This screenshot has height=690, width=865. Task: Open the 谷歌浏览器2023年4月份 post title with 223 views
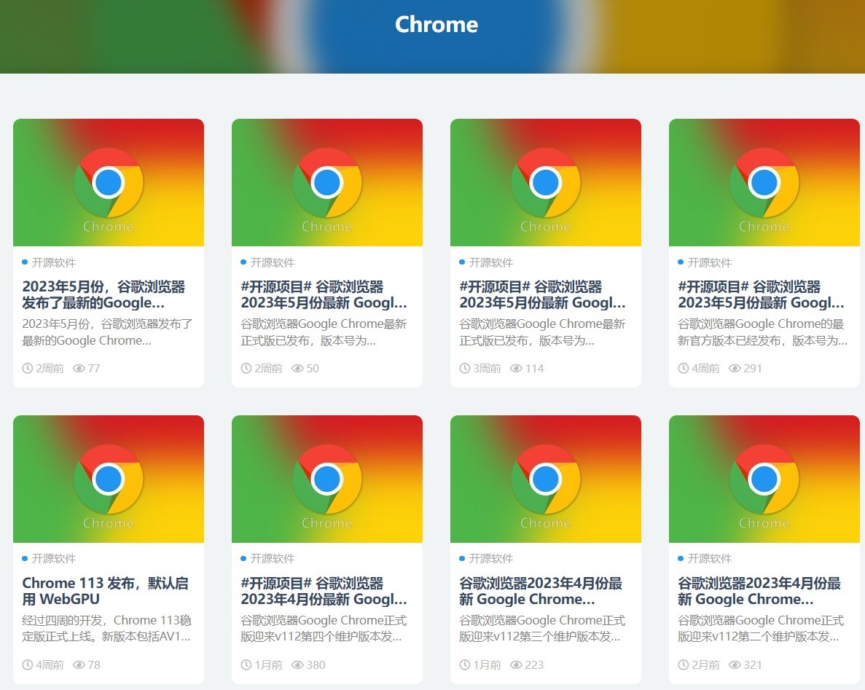(541, 591)
